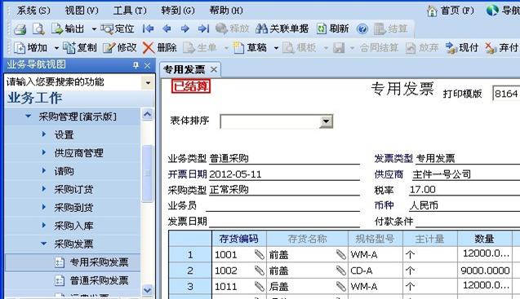Expand the 供应商管理 tree node
The width and height of the screenshot is (520, 299).
pos(44,152)
